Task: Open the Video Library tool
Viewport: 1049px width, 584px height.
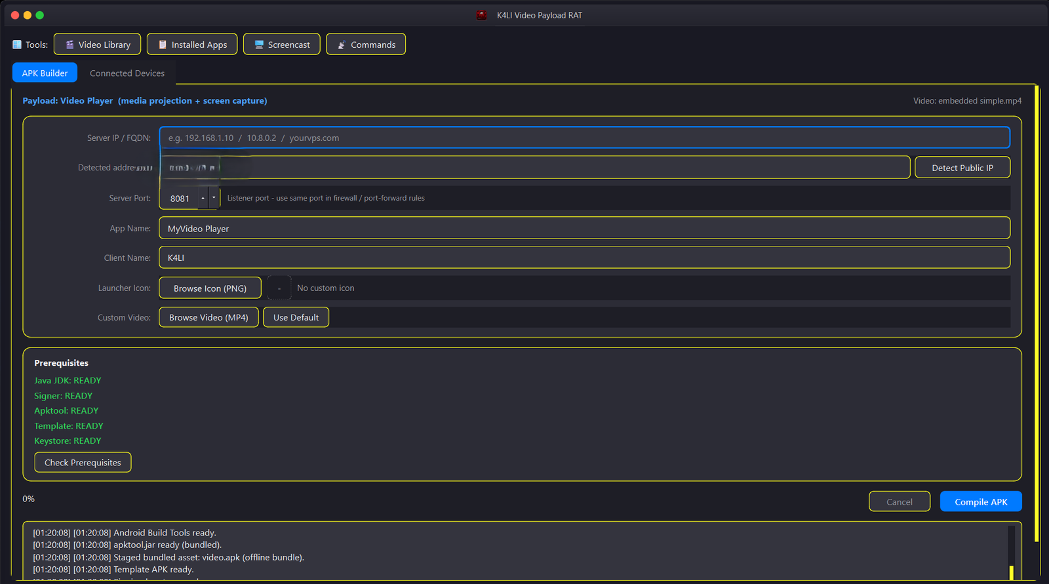Action: click(x=97, y=45)
